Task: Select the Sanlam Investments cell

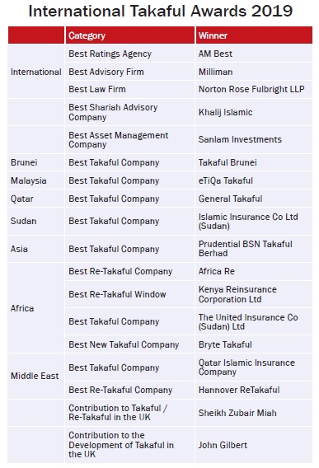Action: tap(254, 139)
